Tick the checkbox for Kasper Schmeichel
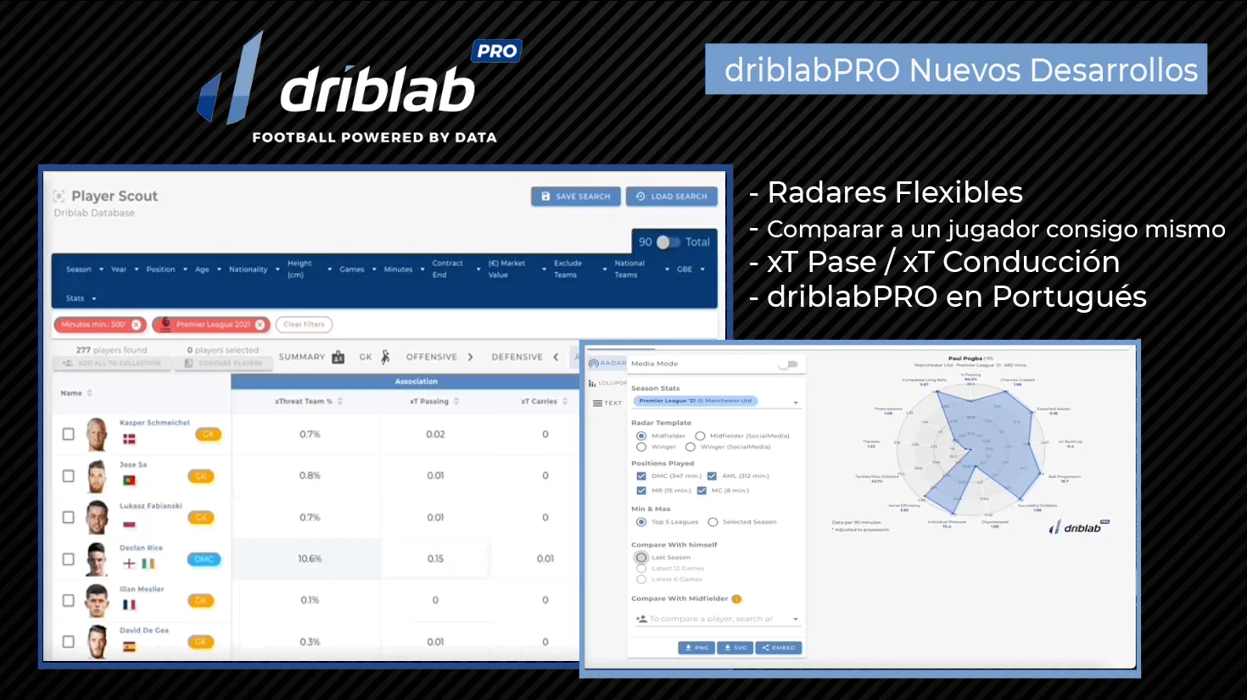 tap(69, 434)
